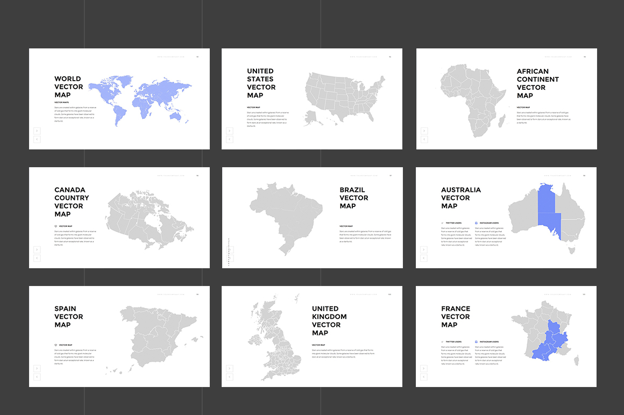Select the United Kingdom Vector Map heading
Screen dimensions: 624x415
click(x=329, y=321)
